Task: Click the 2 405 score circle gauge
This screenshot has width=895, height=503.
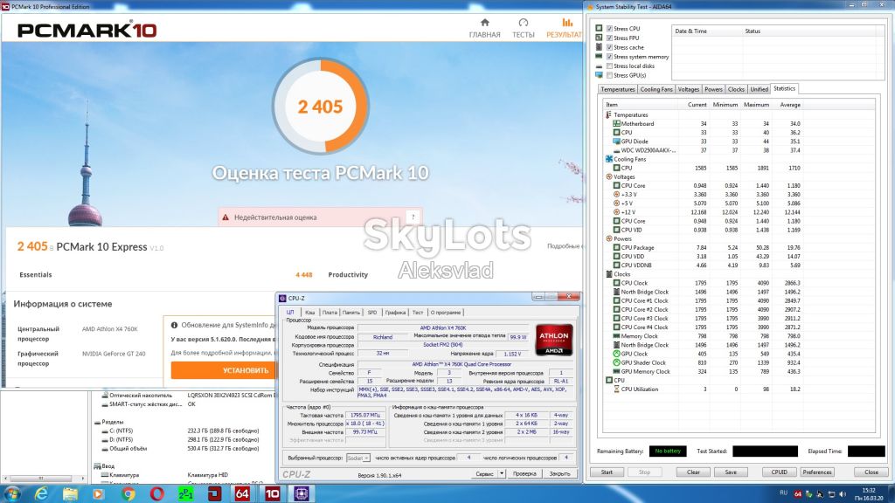Action: coord(320,106)
